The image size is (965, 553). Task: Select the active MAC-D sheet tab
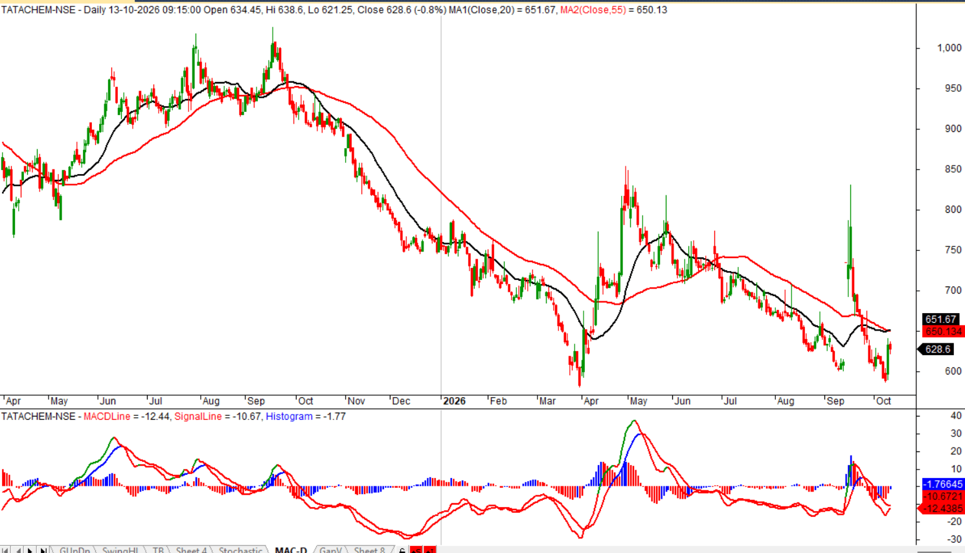291,550
